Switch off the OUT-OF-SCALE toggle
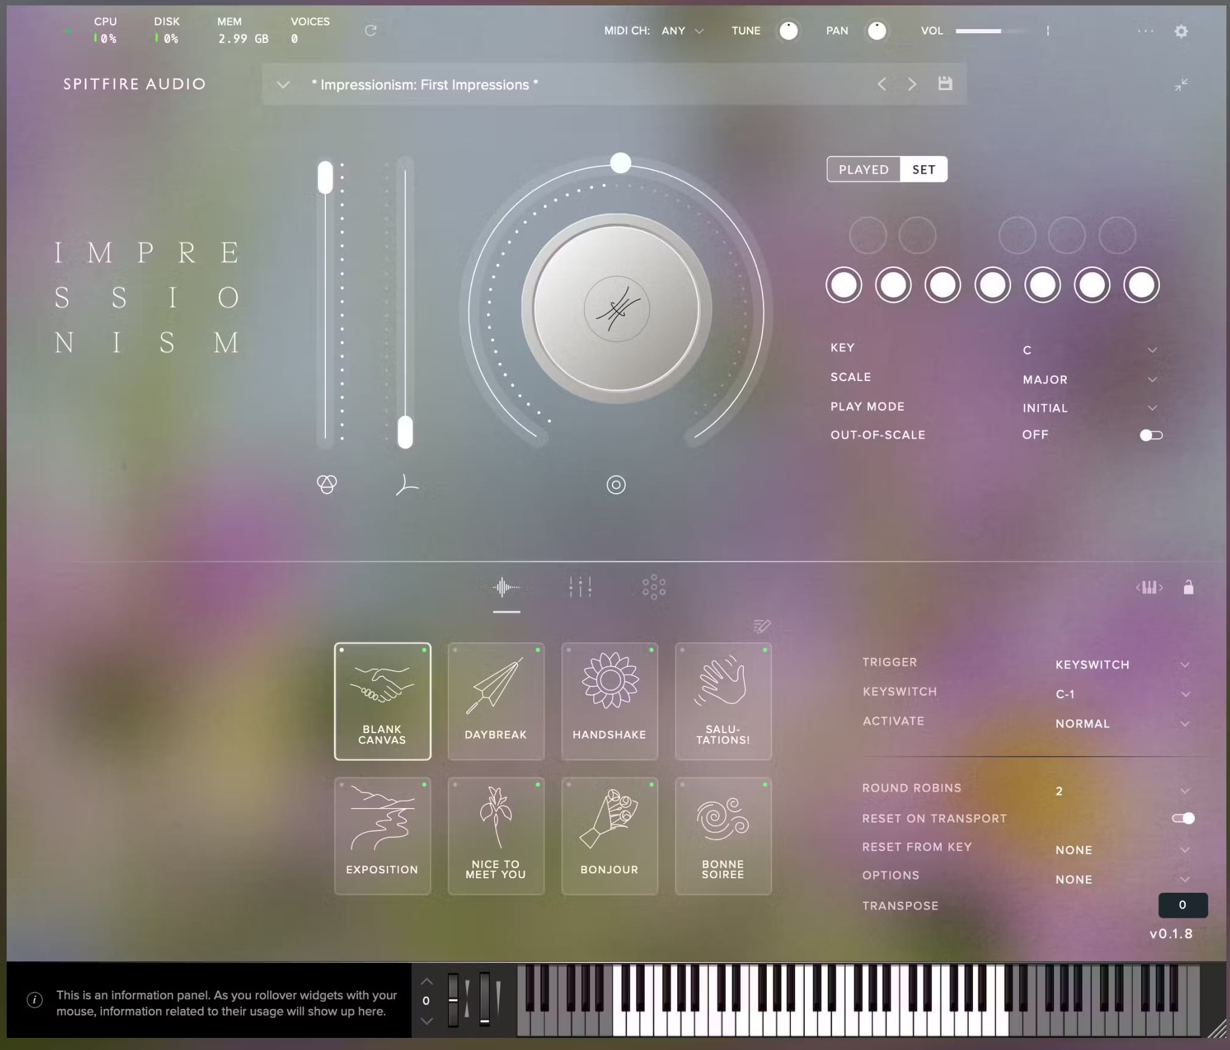This screenshot has width=1230, height=1050. (1151, 434)
